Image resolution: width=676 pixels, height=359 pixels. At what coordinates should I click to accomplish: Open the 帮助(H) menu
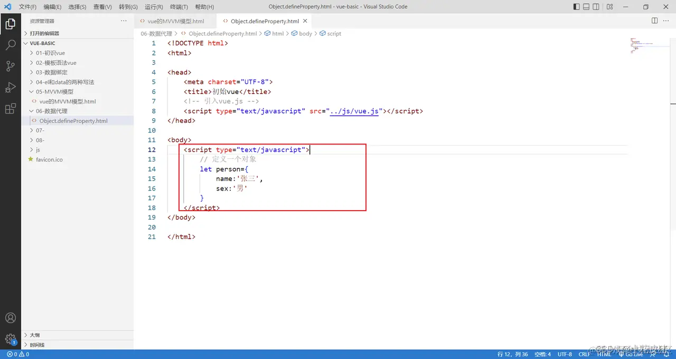pyautogui.click(x=204, y=7)
